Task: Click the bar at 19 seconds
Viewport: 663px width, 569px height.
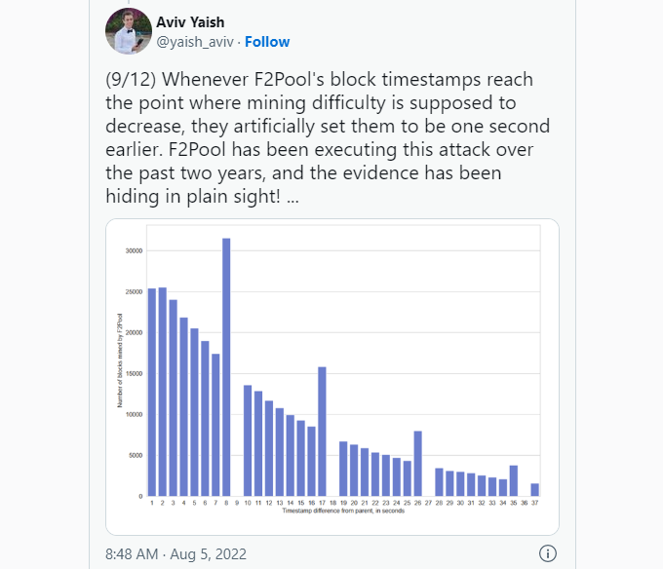Action: pyautogui.click(x=343, y=469)
